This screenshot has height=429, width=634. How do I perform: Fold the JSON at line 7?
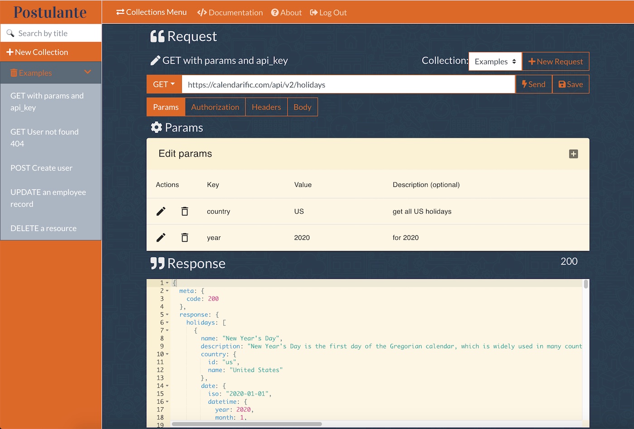[167, 330]
